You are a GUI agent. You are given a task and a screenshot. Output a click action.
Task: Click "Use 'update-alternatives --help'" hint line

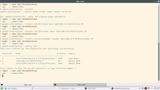(x=33, y=17)
